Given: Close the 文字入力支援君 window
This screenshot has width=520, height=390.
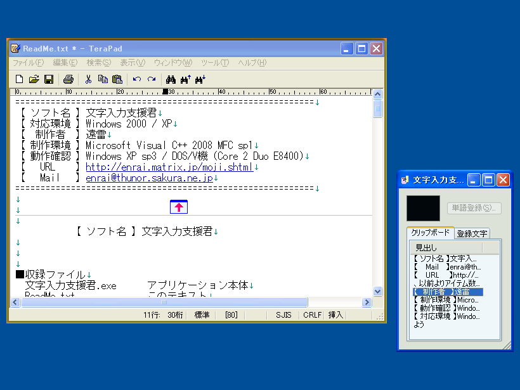Looking at the screenshot, I should [x=503, y=180].
